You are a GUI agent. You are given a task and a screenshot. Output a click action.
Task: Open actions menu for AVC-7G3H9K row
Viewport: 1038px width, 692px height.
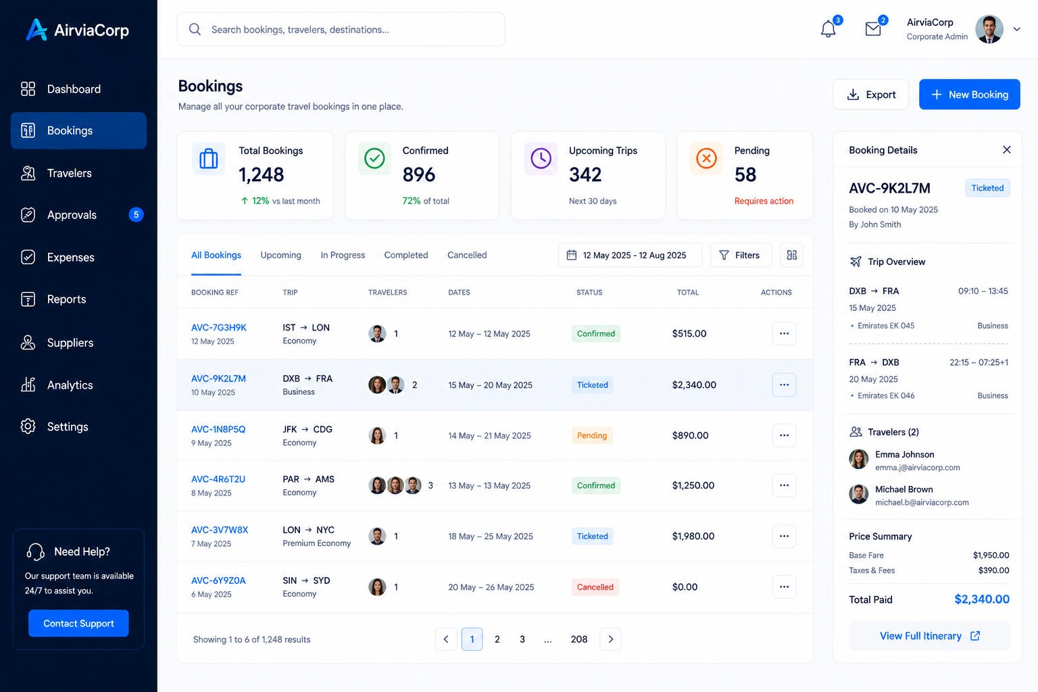pos(784,334)
